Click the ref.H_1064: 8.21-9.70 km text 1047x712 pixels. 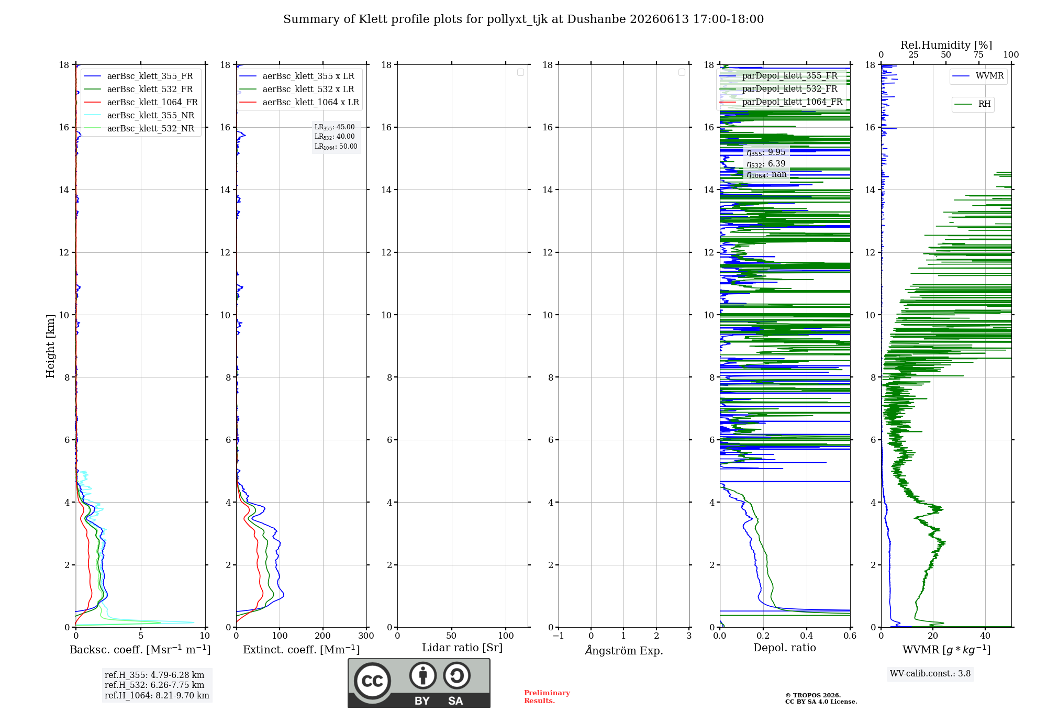[157, 696]
